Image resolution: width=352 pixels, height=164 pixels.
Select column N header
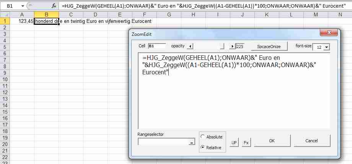[x=340, y=15]
